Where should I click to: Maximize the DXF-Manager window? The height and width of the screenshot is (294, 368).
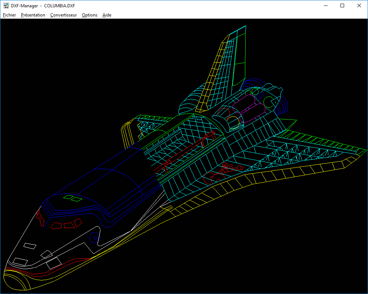(342, 5)
